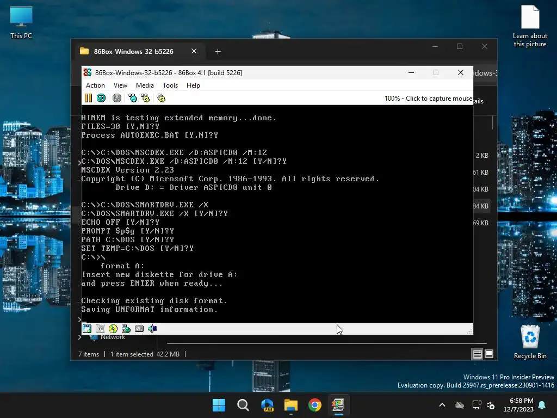Screen dimensions: 557x418
Task: Open 'Learn about this picture' desktop icon
Action: [530, 26]
